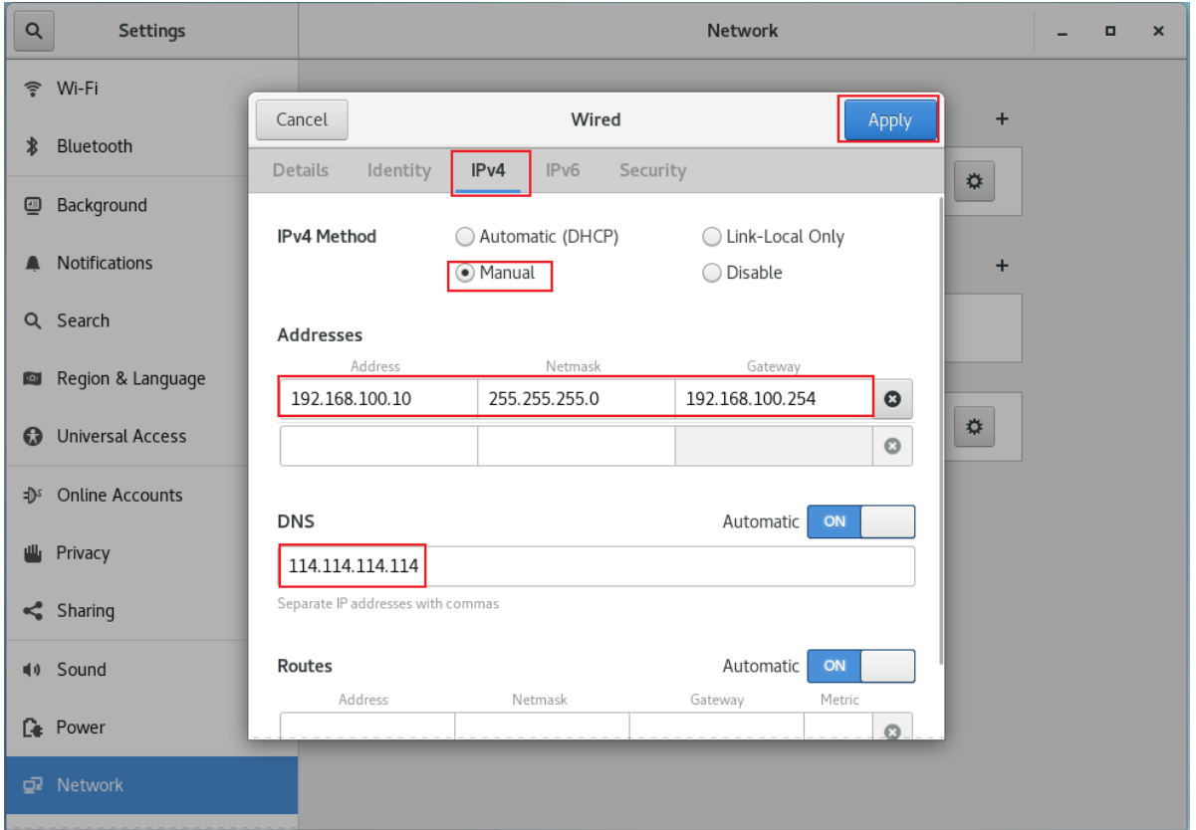Viewport: 1196px width, 830px height.
Task: Select Network in sidebar
Action: [151, 785]
